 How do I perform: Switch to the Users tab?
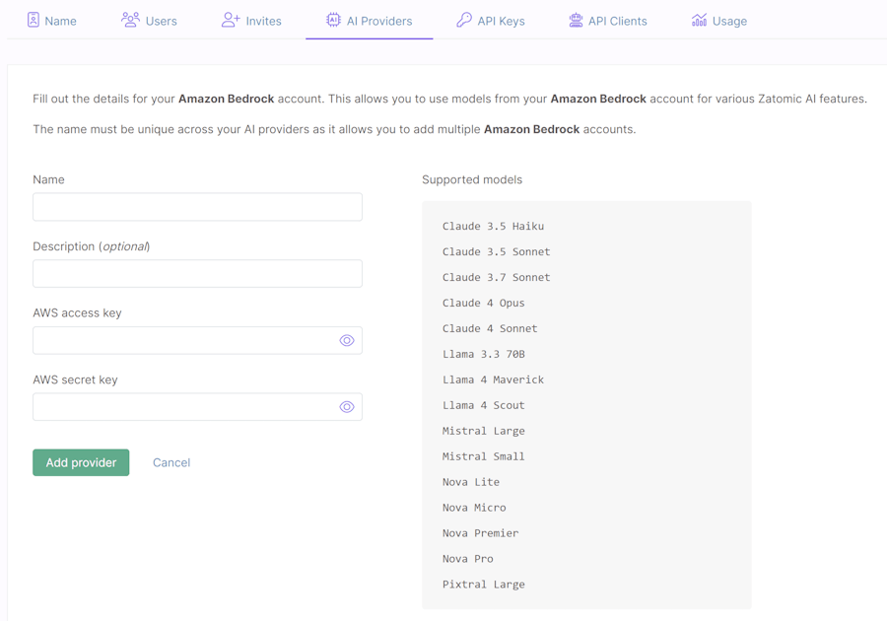pyautogui.click(x=150, y=21)
